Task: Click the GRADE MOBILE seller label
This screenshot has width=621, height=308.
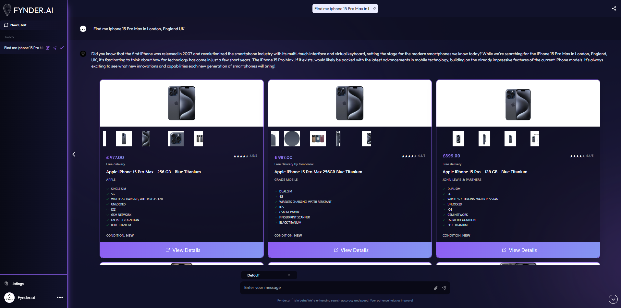Action: point(286,180)
